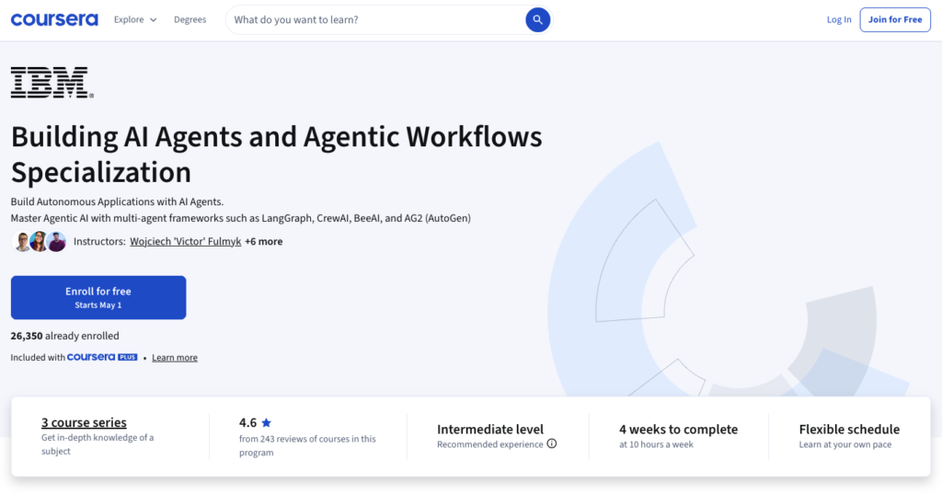Click the info icon beside Recommended experience
This screenshot has height=494, width=942.
tap(552, 443)
